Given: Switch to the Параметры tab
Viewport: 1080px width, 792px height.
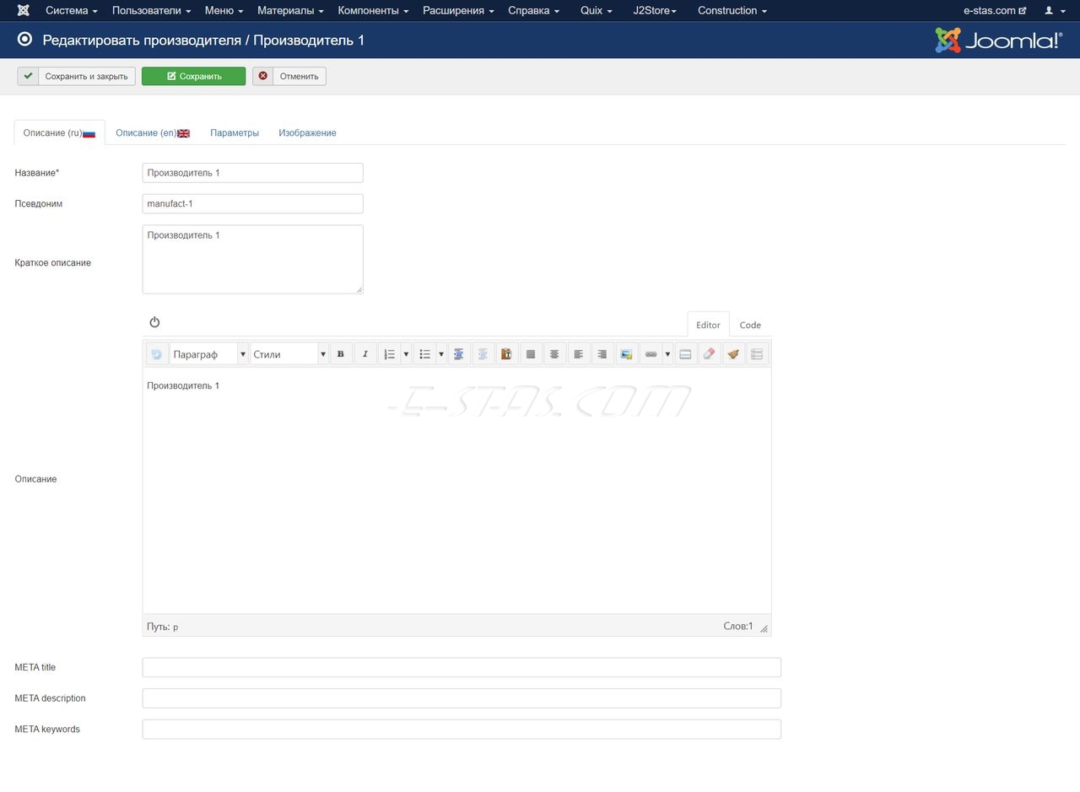Looking at the screenshot, I should (x=235, y=133).
